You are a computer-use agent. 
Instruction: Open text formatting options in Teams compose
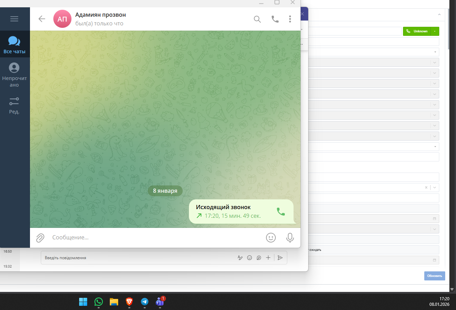coord(240,258)
